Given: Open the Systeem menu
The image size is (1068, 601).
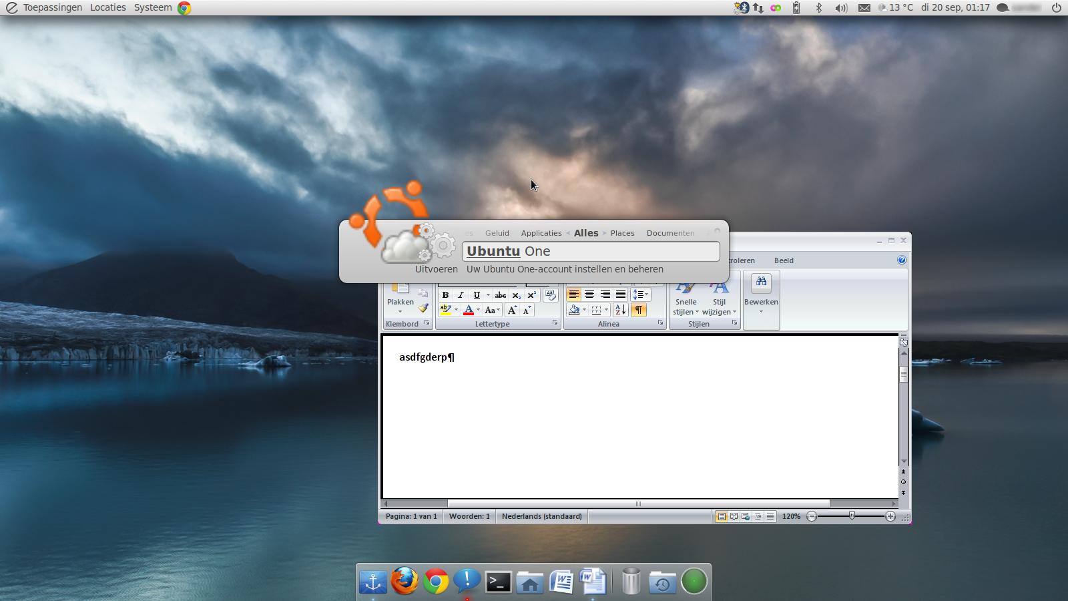Looking at the screenshot, I should [153, 7].
